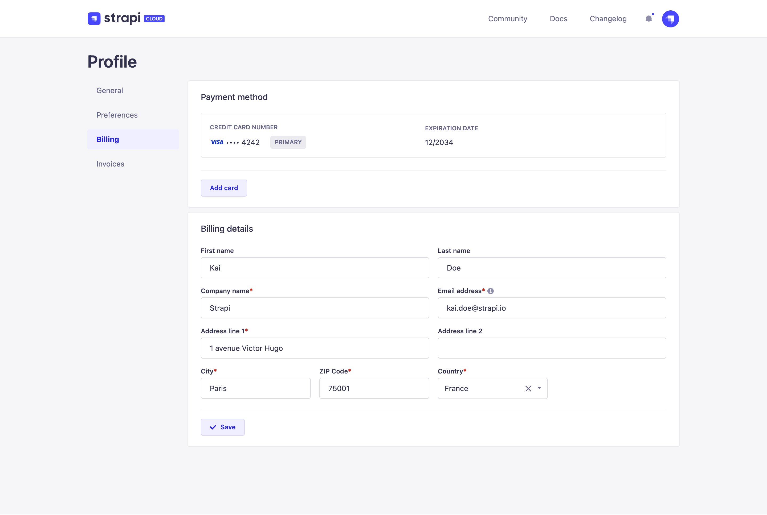The image size is (767, 515).
Task: Open the user avatar menu
Action: click(670, 19)
